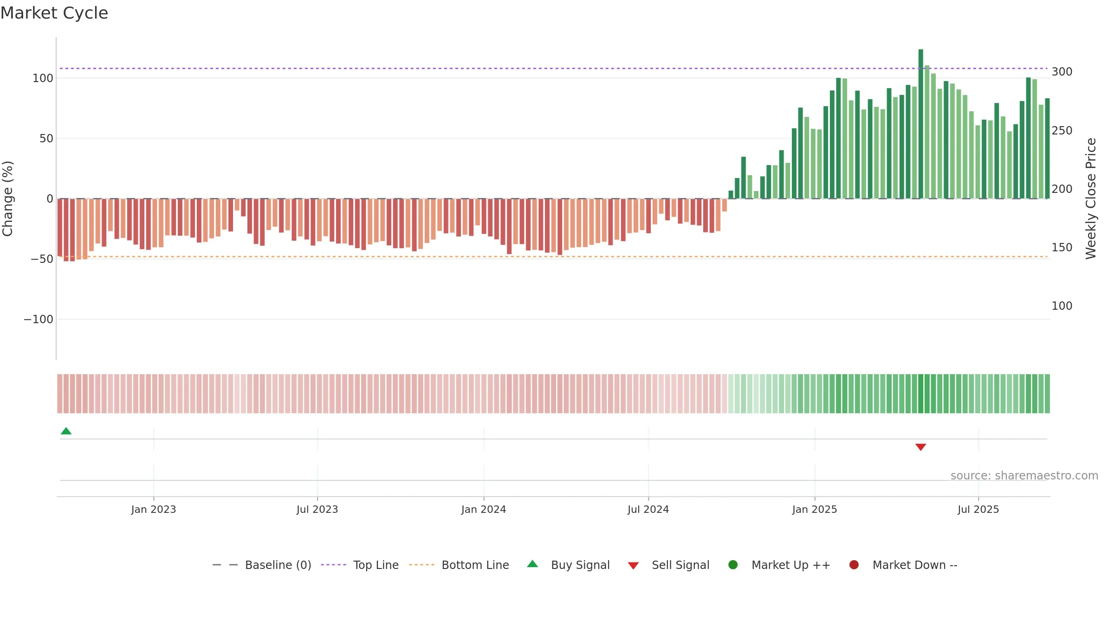Click the green triangle icon in the legend
Screen dimensions: 1114x626
click(x=532, y=564)
